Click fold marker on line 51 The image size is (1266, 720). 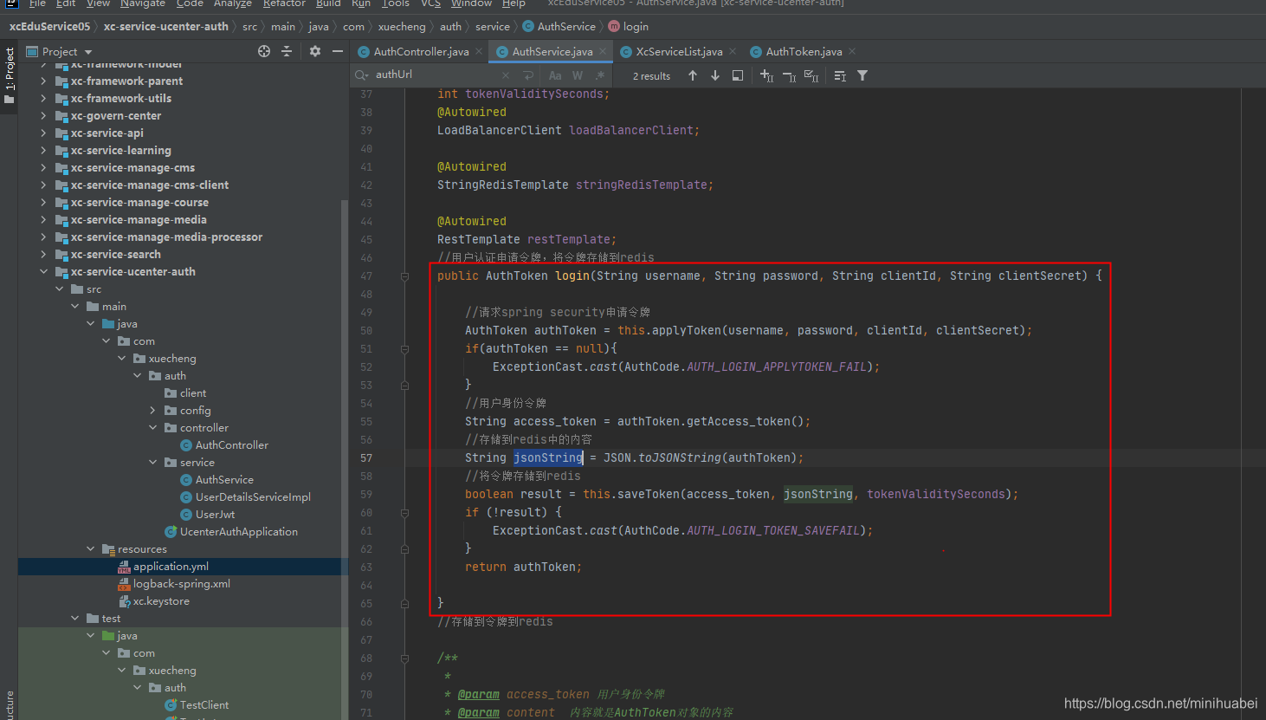point(404,349)
